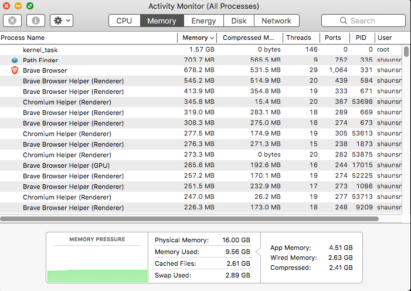Select Brave Helper Renderer with PID 1873
411x291 pixels.
pyautogui.click(x=201, y=144)
